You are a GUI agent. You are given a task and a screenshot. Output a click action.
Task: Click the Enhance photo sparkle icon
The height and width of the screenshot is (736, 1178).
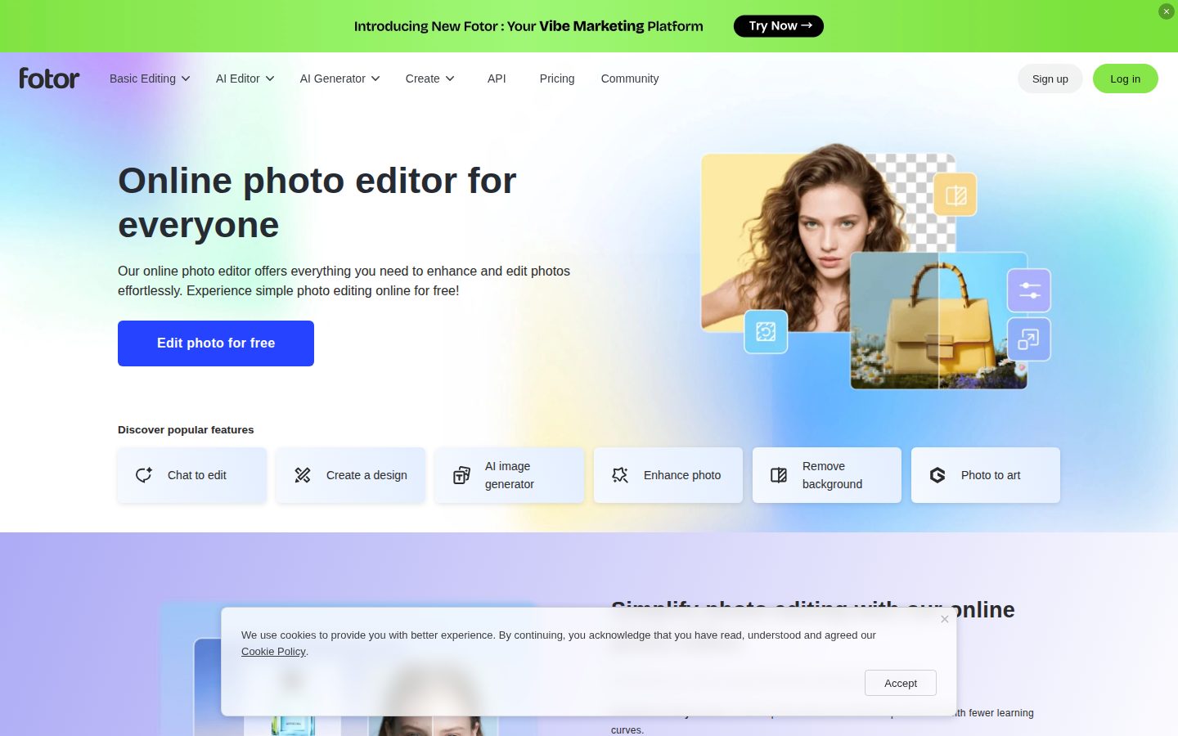click(620, 475)
